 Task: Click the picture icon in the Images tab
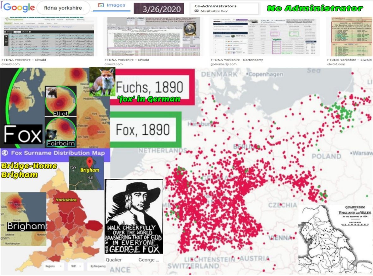[101, 5]
